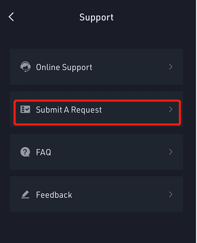
Task: Select the Submit A Request label
Action: [x=69, y=110]
